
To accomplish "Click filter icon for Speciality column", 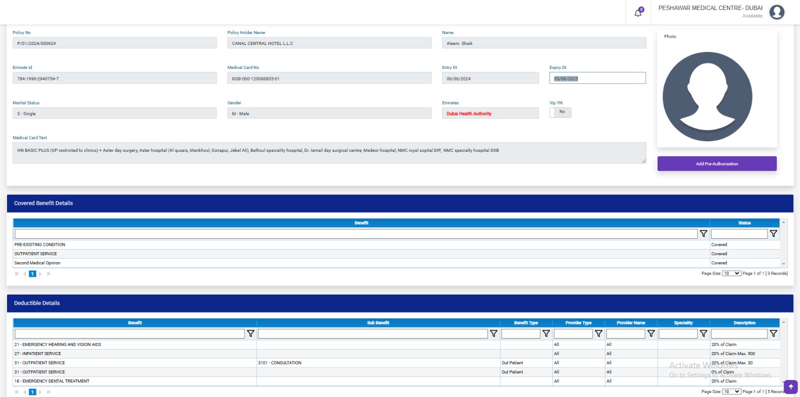I will (x=703, y=334).
